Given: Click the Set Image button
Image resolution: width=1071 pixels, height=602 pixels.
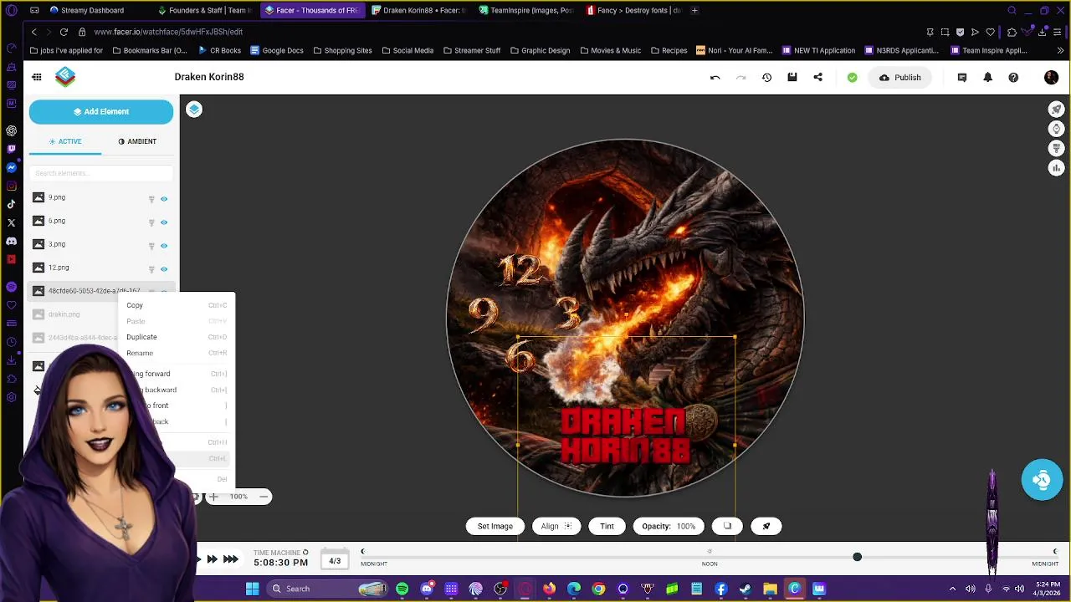Looking at the screenshot, I should [x=495, y=526].
